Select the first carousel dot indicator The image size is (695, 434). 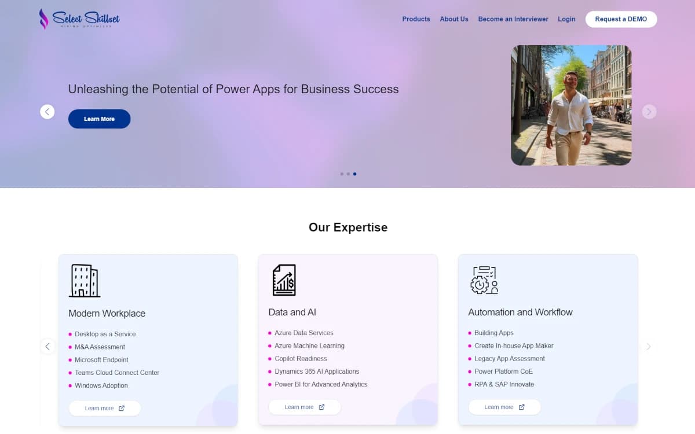[342, 174]
